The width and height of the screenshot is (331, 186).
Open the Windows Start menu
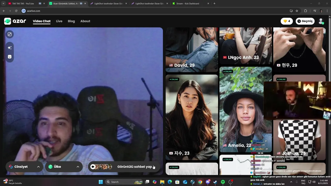(101, 182)
